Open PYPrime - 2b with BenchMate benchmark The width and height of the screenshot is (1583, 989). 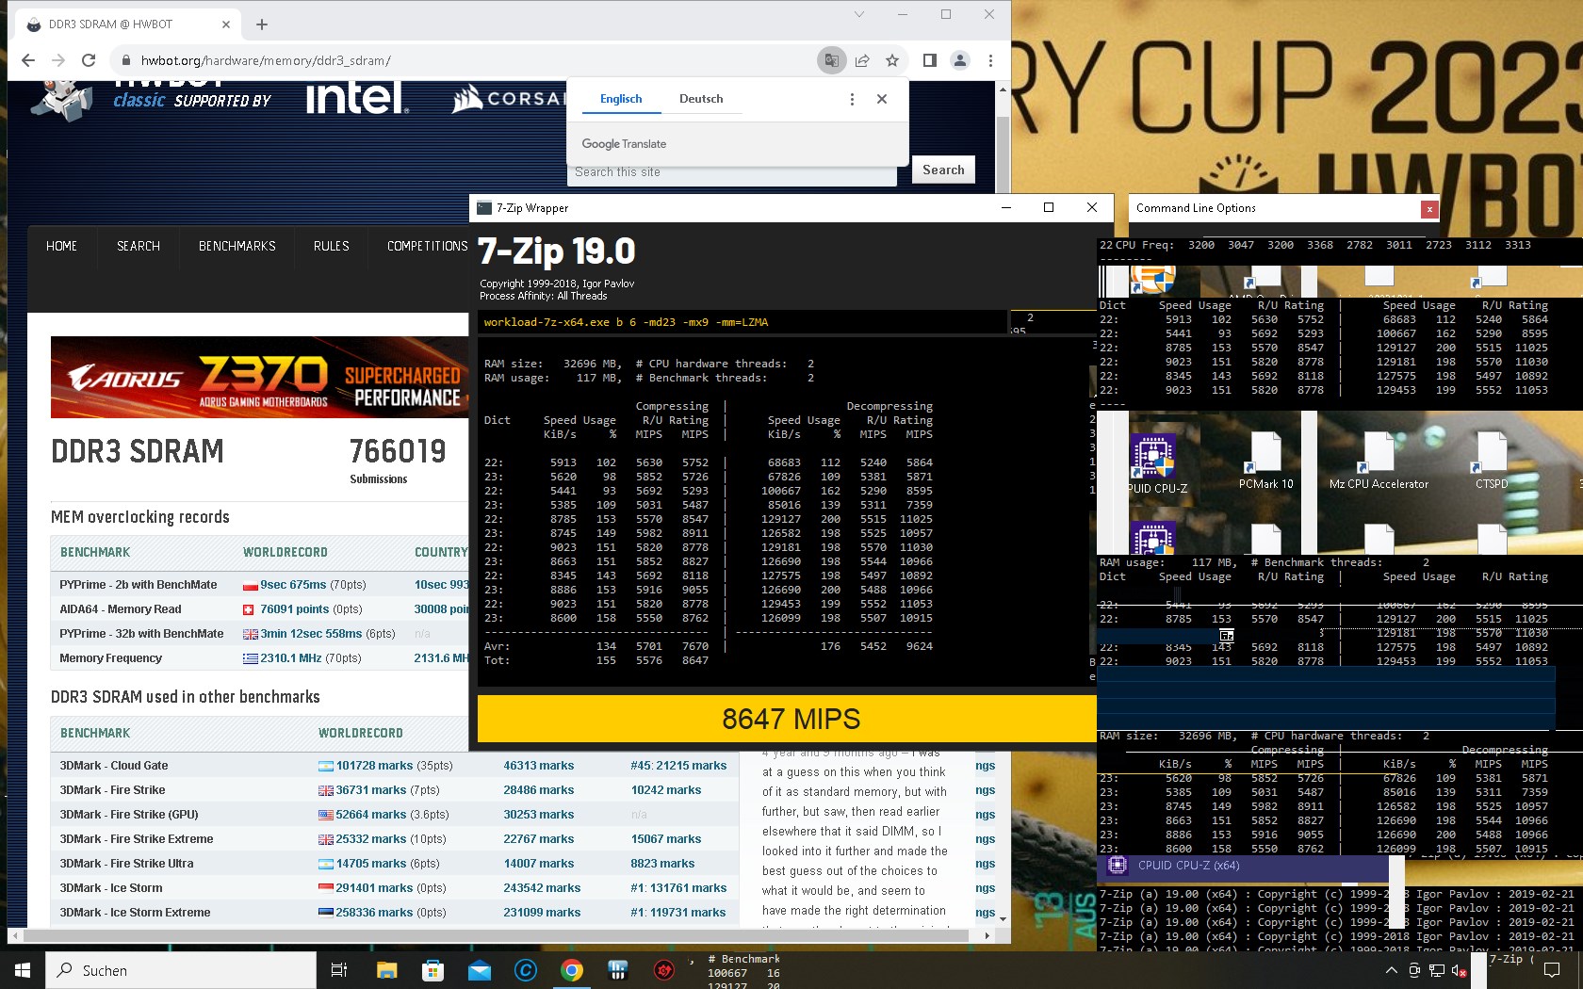pyautogui.click(x=139, y=585)
